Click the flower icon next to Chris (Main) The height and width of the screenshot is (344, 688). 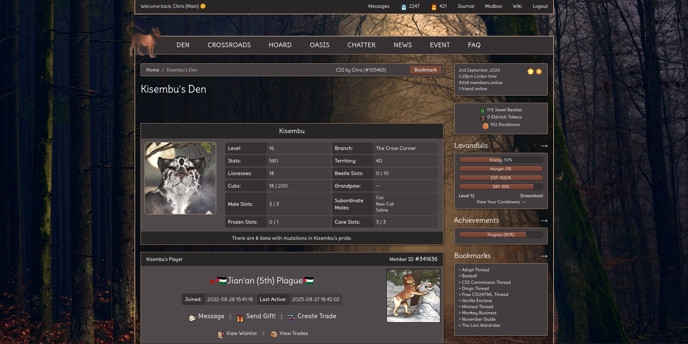203,6
